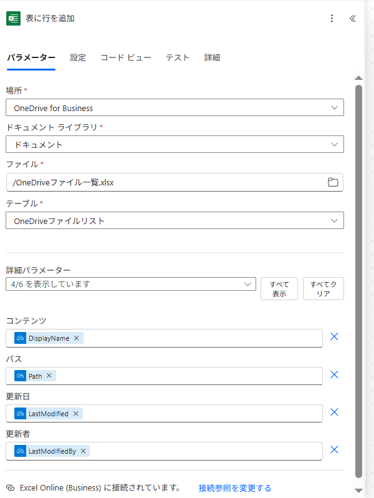The height and width of the screenshot is (498, 374).
Task: Click 接続参照を変更する link
Action: [x=235, y=488]
